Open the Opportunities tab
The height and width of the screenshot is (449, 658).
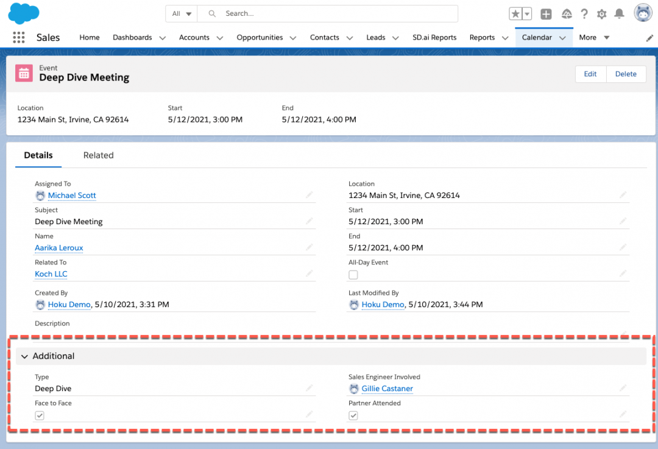click(x=260, y=37)
